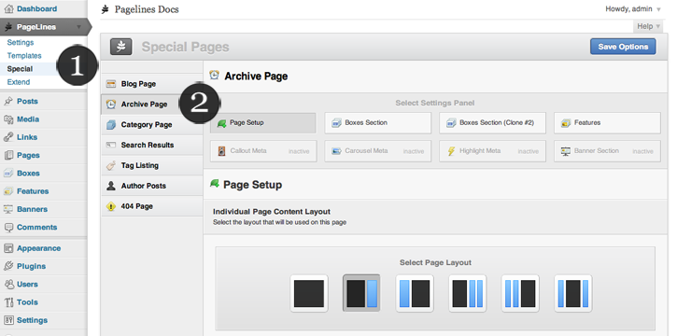Open PageLines Templates submenu link

(x=24, y=56)
